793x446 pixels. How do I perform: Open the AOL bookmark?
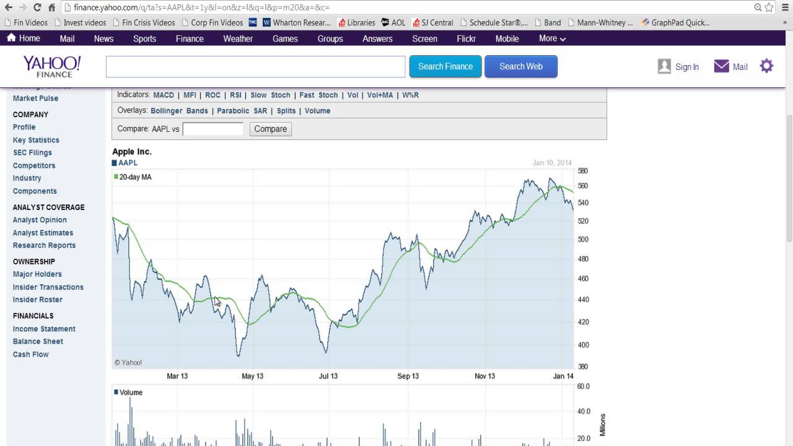[x=393, y=22]
